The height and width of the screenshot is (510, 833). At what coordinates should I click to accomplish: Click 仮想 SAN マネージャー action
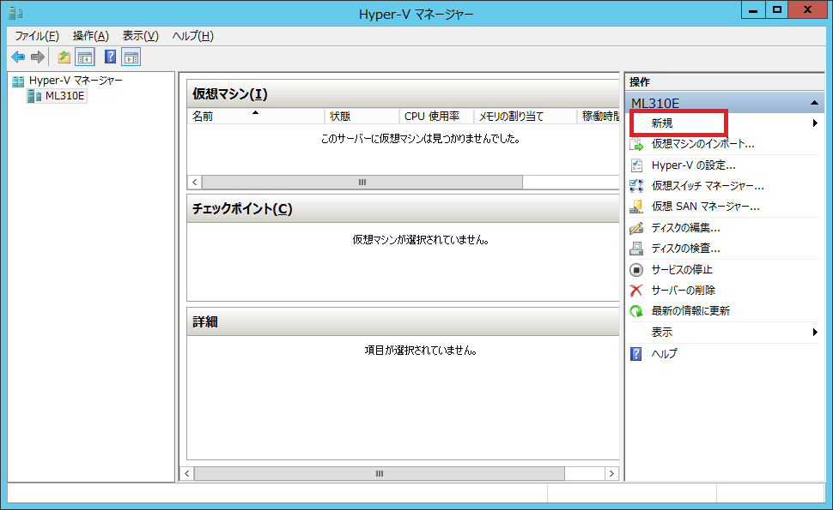point(705,207)
